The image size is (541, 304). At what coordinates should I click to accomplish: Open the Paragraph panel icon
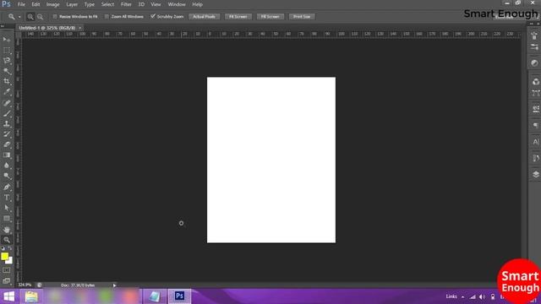535,126
